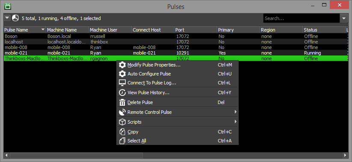
Task: Sort by the Machine Name column header
Action: (68, 30)
